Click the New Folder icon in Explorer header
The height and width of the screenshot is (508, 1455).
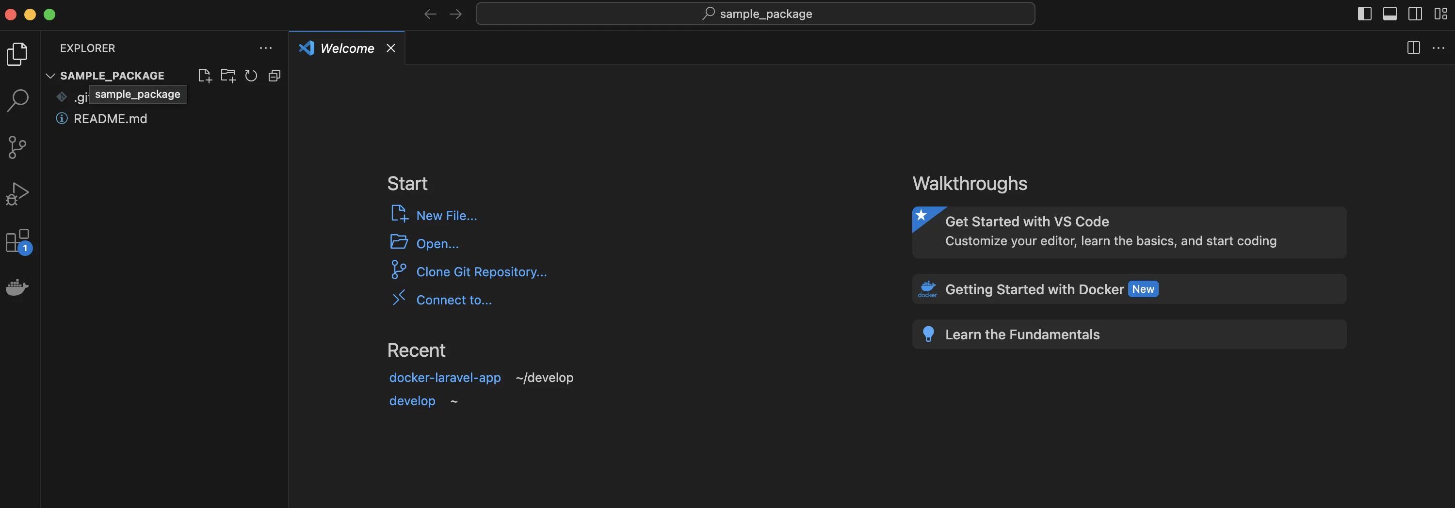pyautogui.click(x=228, y=76)
